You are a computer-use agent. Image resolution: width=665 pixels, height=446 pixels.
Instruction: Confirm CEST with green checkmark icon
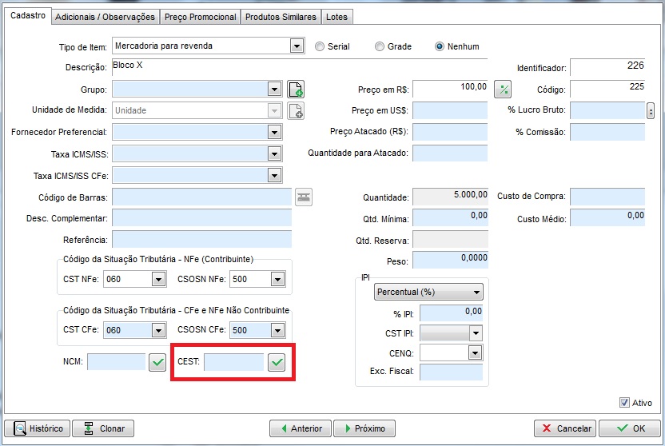coord(276,363)
